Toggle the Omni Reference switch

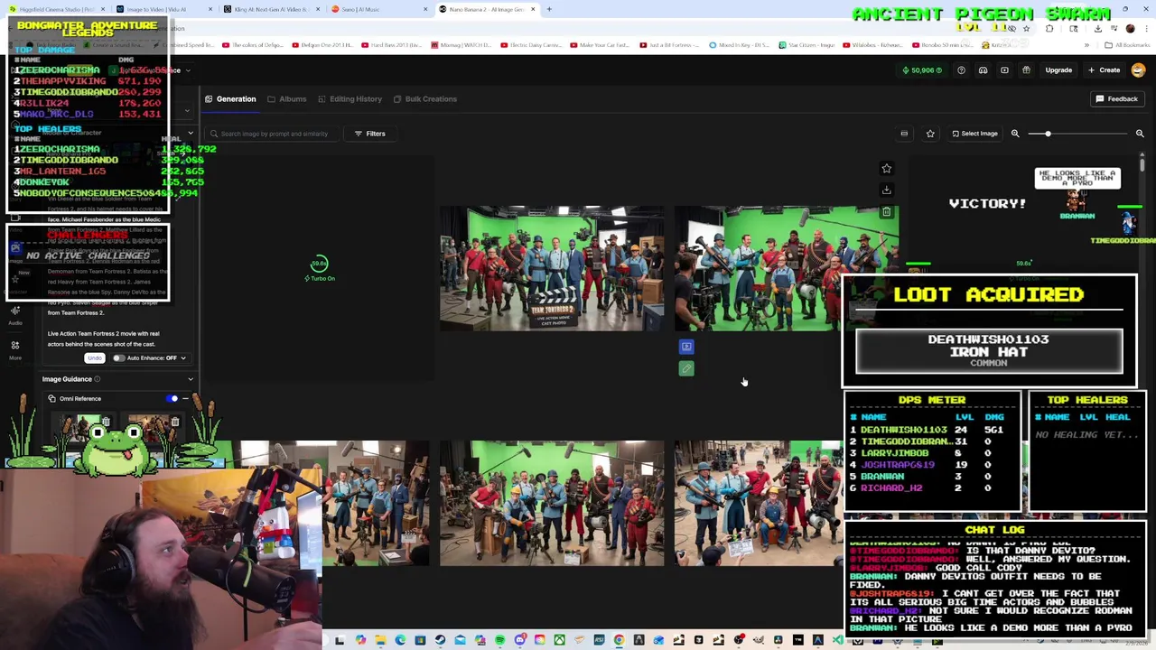pyautogui.click(x=172, y=398)
